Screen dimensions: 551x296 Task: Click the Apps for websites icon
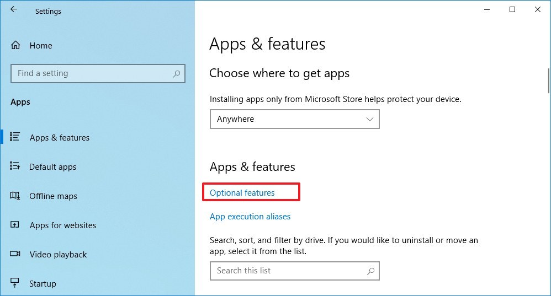pos(15,225)
